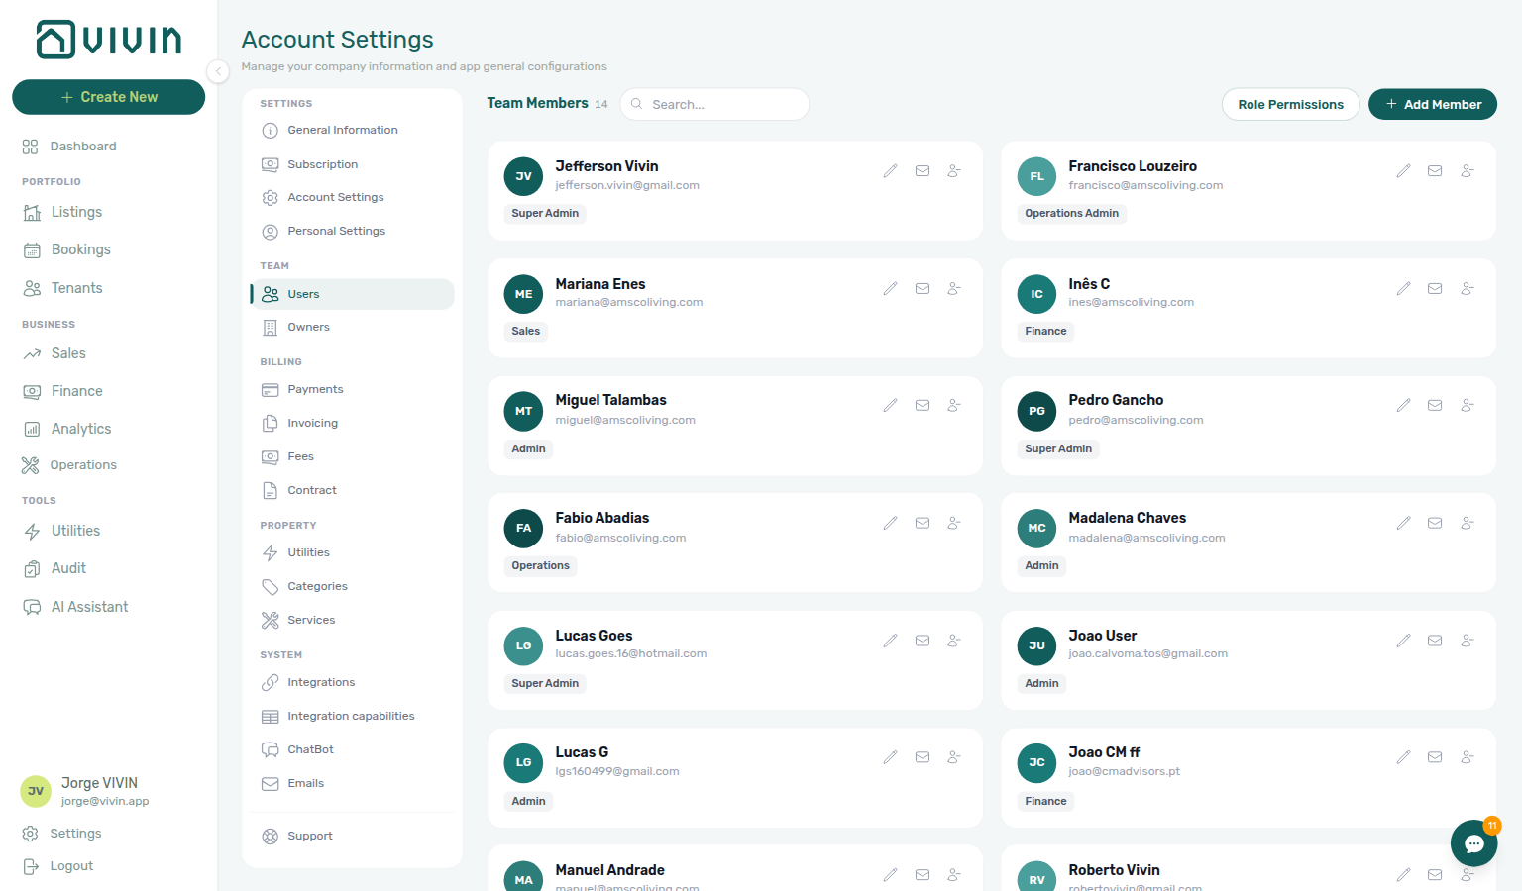The image size is (1522, 891).
Task: Edit Madalena Chaves with the pencil icon
Action: pyautogui.click(x=1403, y=524)
